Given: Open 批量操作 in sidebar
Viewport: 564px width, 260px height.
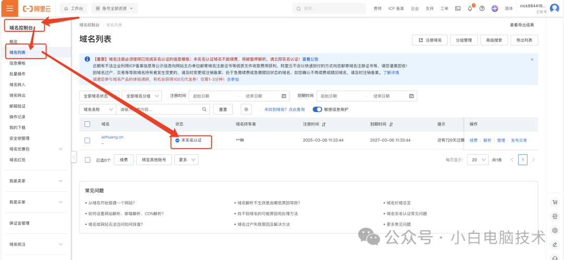Looking at the screenshot, I should click(x=17, y=74).
